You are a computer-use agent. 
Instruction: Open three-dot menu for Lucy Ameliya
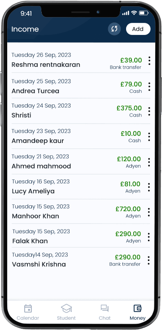click(149, 187)
